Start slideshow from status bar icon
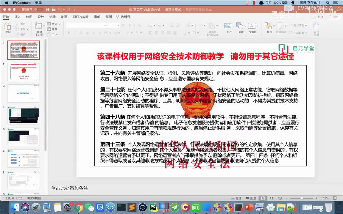 [280, 198]
